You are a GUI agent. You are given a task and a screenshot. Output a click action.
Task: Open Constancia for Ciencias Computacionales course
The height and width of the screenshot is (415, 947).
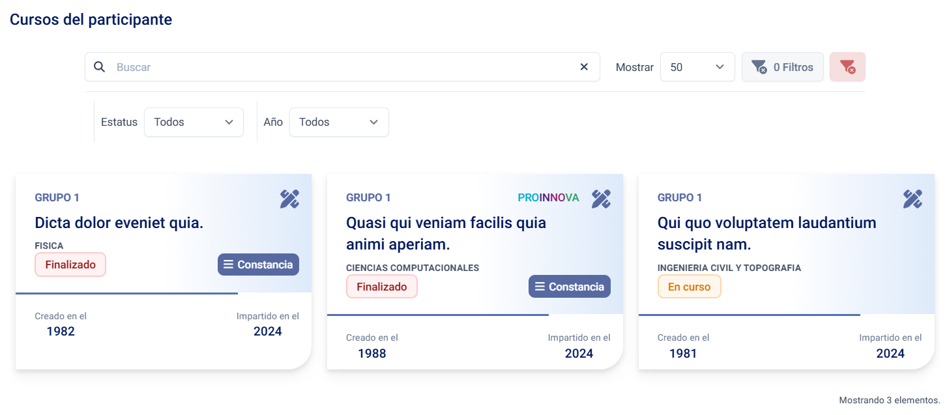pos(569,287)
